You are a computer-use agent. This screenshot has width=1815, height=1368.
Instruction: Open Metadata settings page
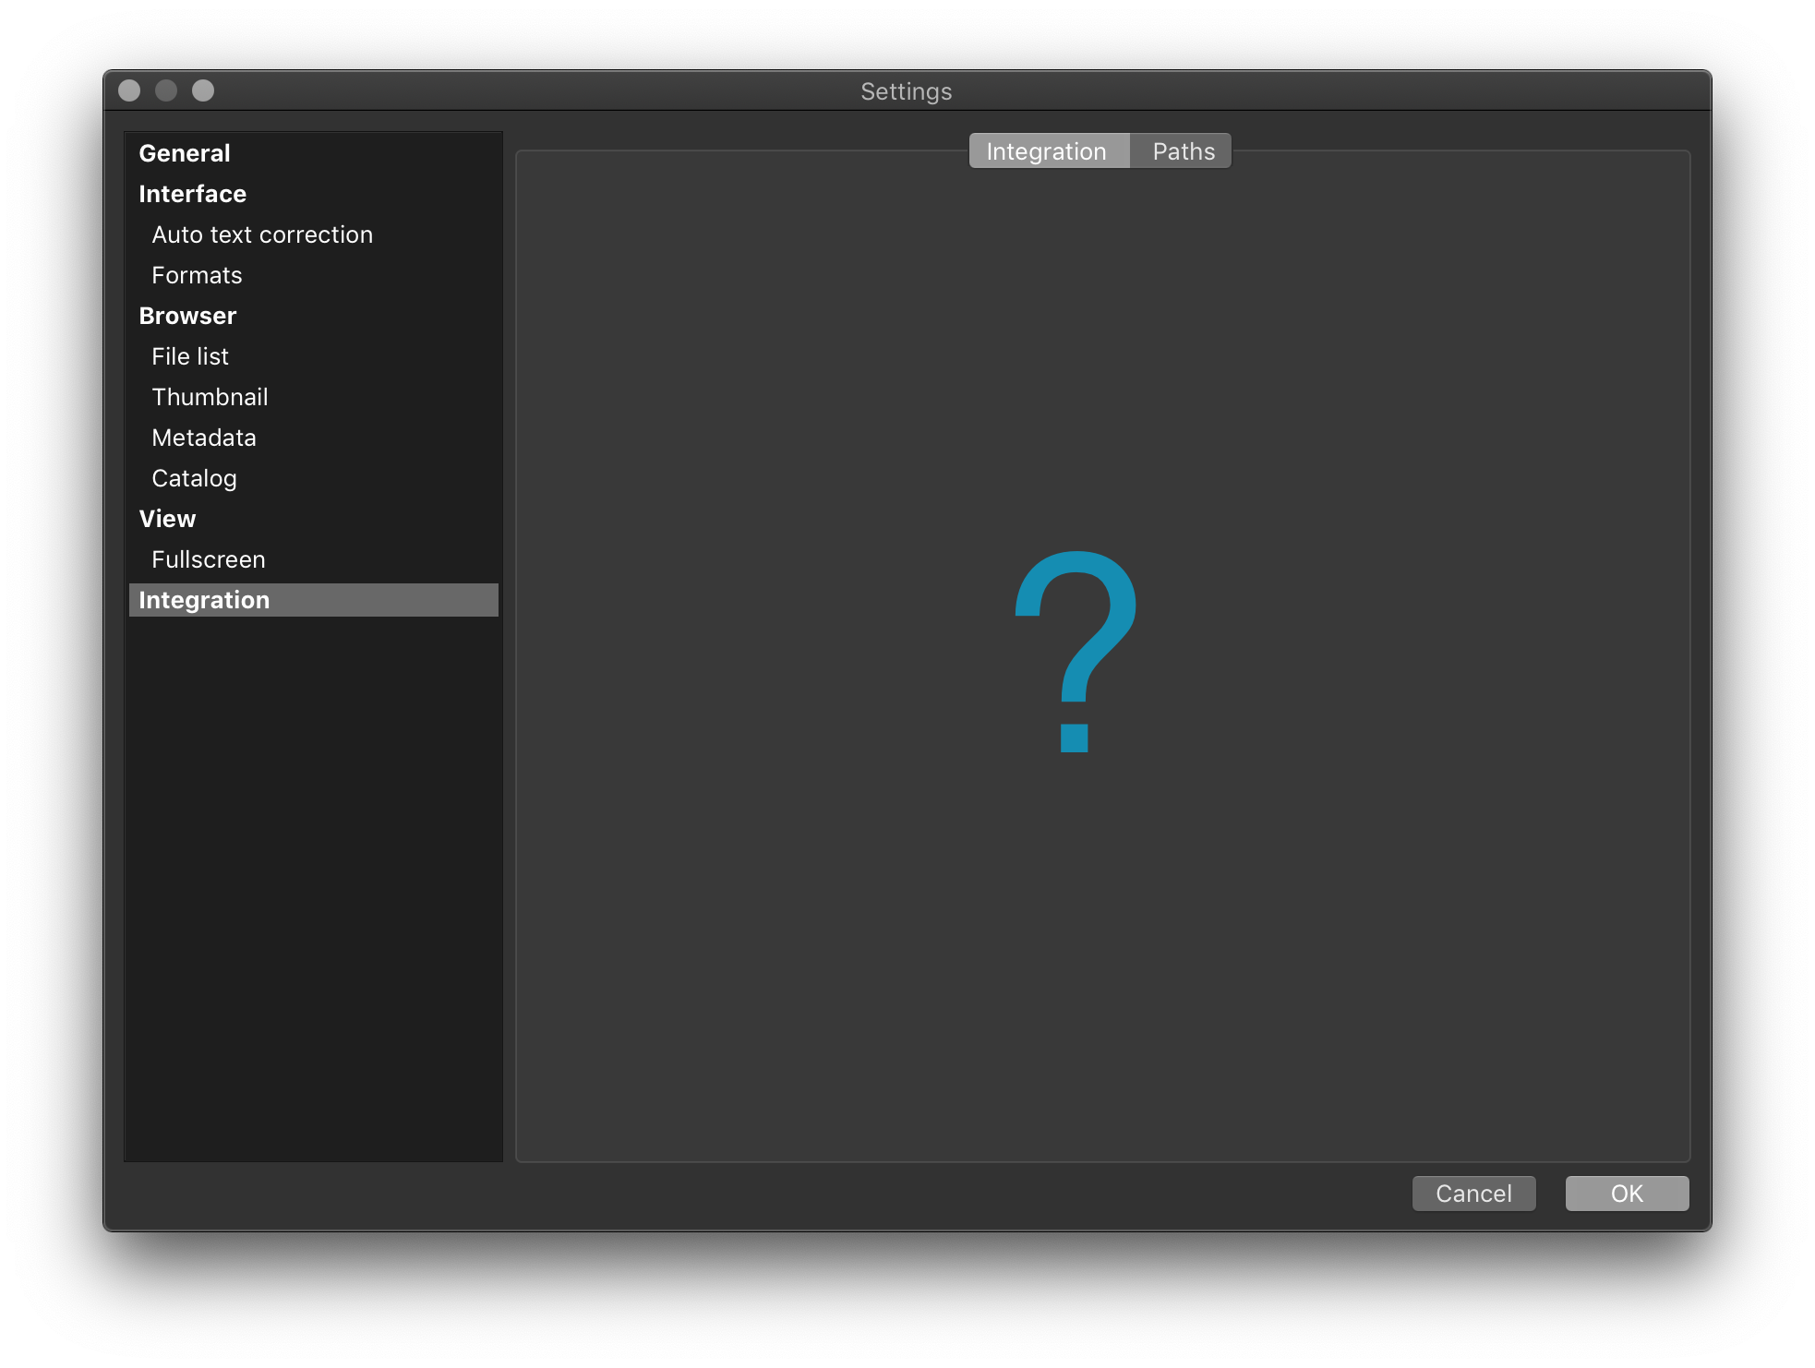[204, 438]
